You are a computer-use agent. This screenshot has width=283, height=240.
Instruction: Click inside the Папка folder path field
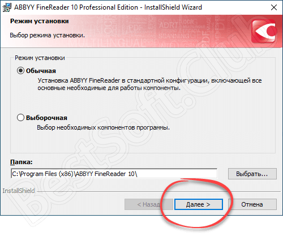(114, 174)
